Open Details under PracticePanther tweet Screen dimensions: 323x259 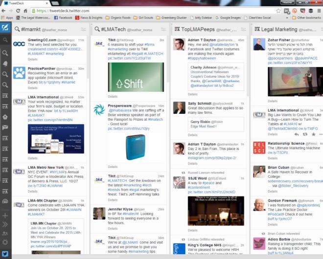[33, 88]
